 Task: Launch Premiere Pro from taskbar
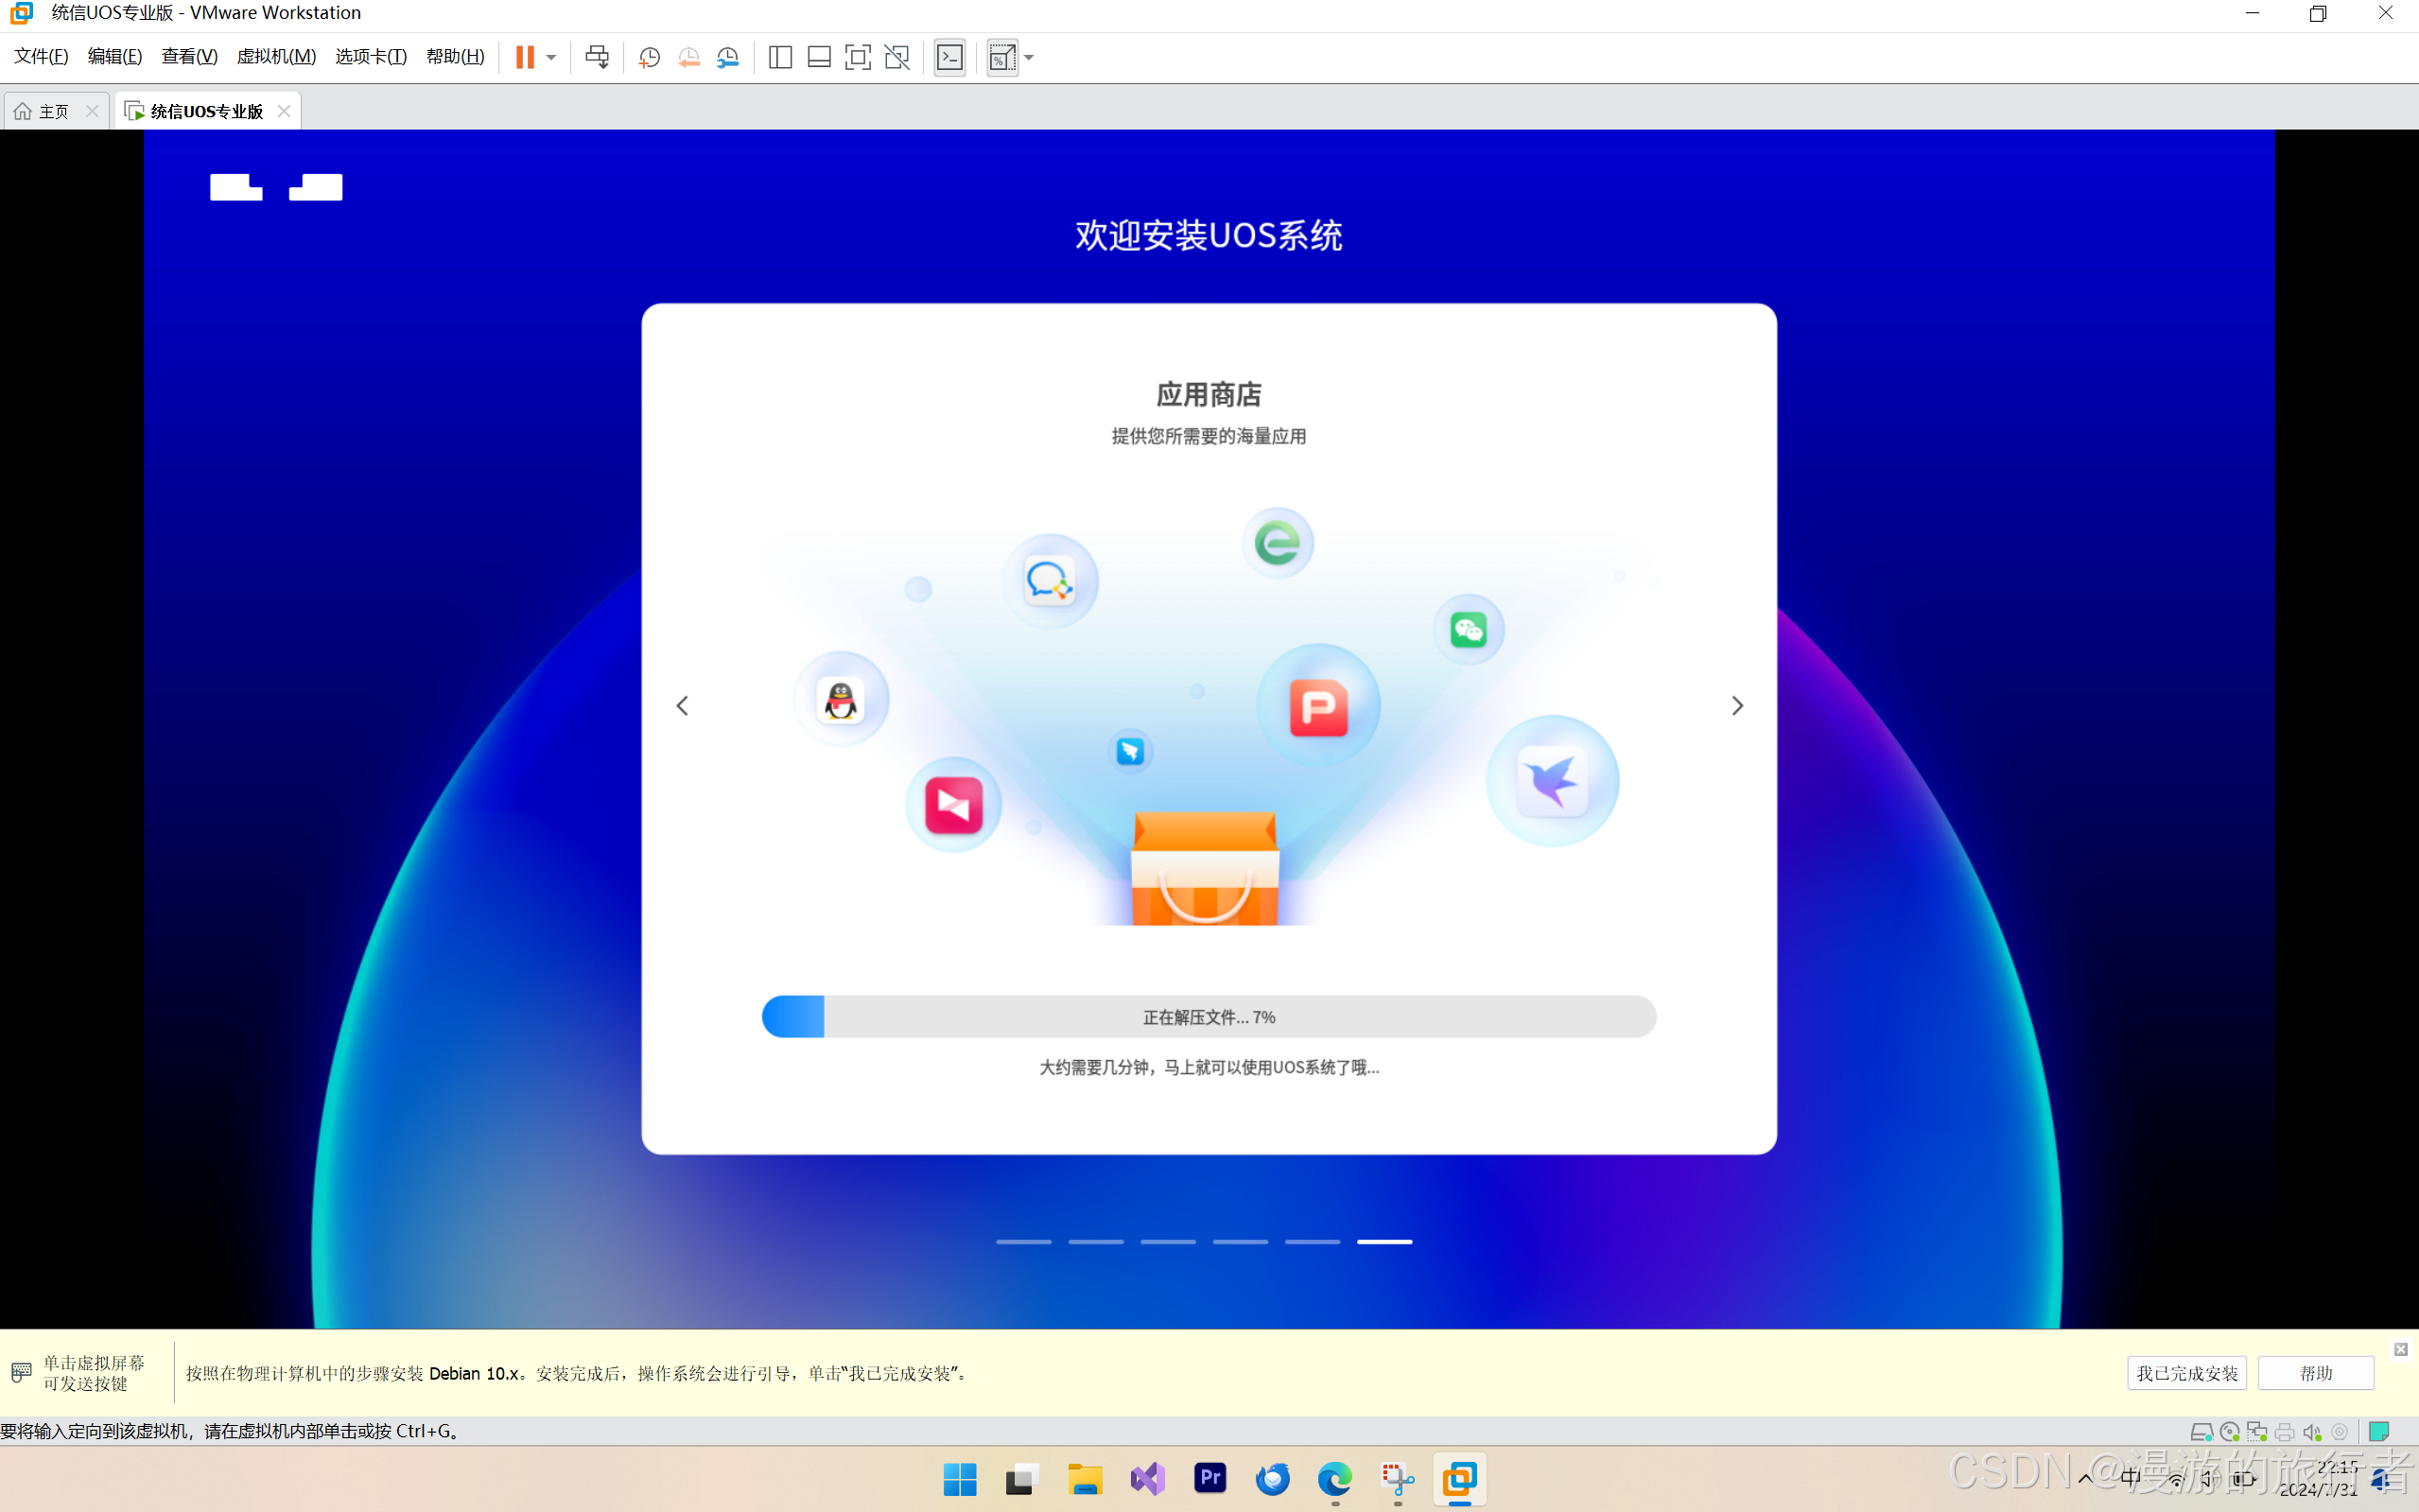pos(1211,1479)
